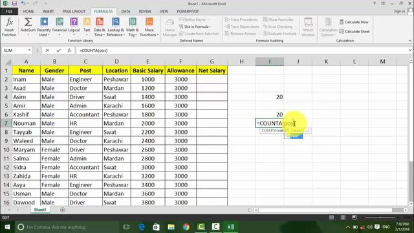Click Trace Dependents
Viewport: 414px width, 233px height.
tap(242, 27)
